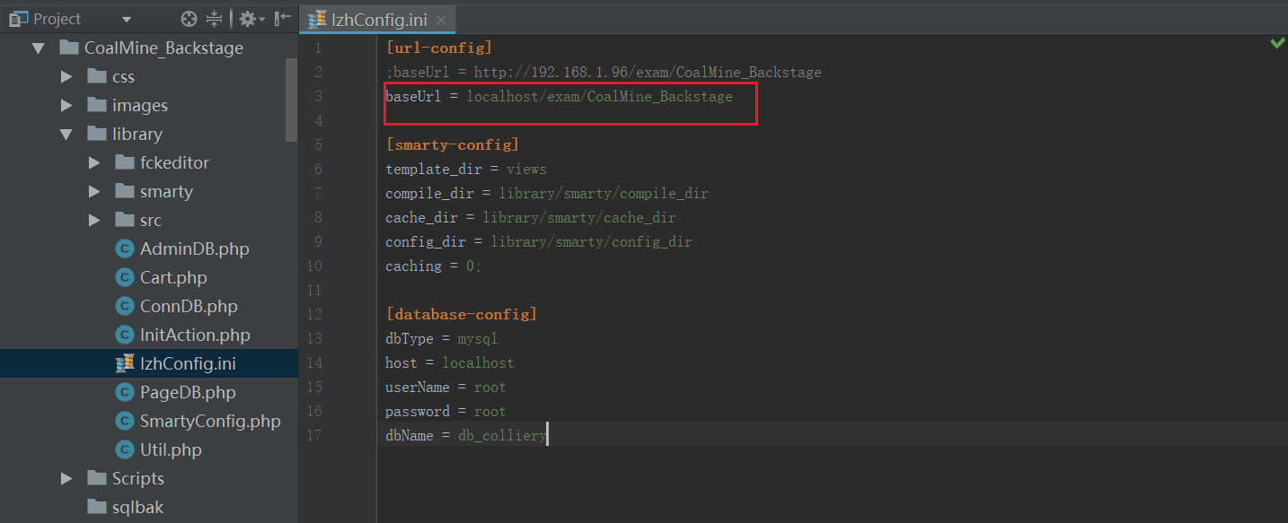Click the [smarty-config] section header
The height and width of the screenshot is (523, 1288).
pos(452,144)
